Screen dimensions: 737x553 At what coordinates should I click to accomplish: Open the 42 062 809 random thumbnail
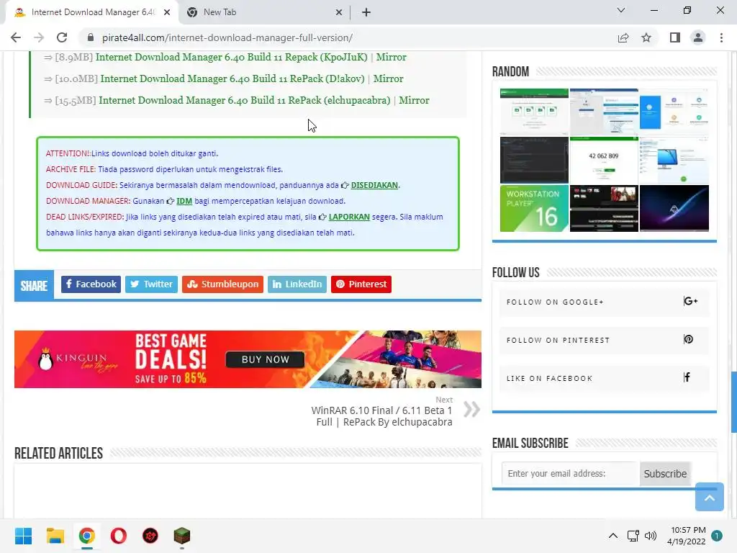pyautogui.click(x=604, y=160)
